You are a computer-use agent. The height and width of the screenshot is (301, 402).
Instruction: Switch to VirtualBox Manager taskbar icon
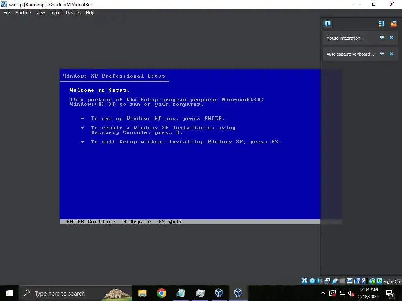pos(219,293)
